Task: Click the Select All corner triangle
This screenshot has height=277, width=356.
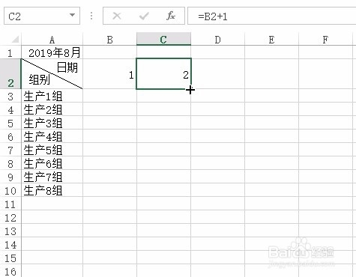Action: pyautogui.click(x=15, y=39)
